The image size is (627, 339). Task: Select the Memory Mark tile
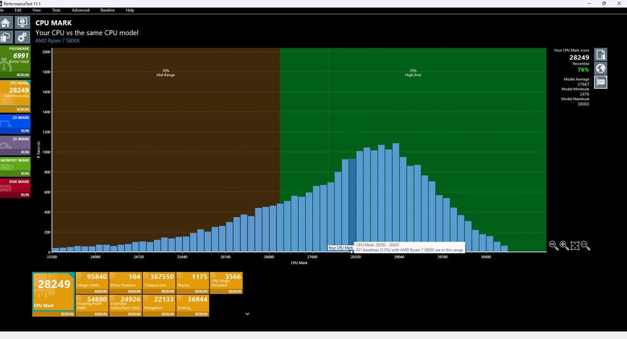[x=15, y=167]
